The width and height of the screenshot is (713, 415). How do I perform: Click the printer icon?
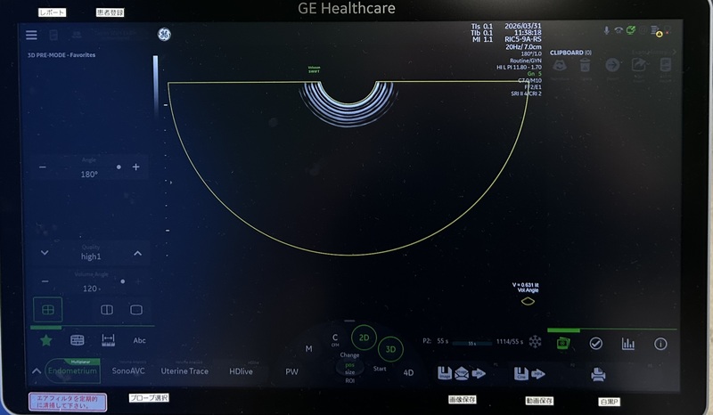click(598, 375)
